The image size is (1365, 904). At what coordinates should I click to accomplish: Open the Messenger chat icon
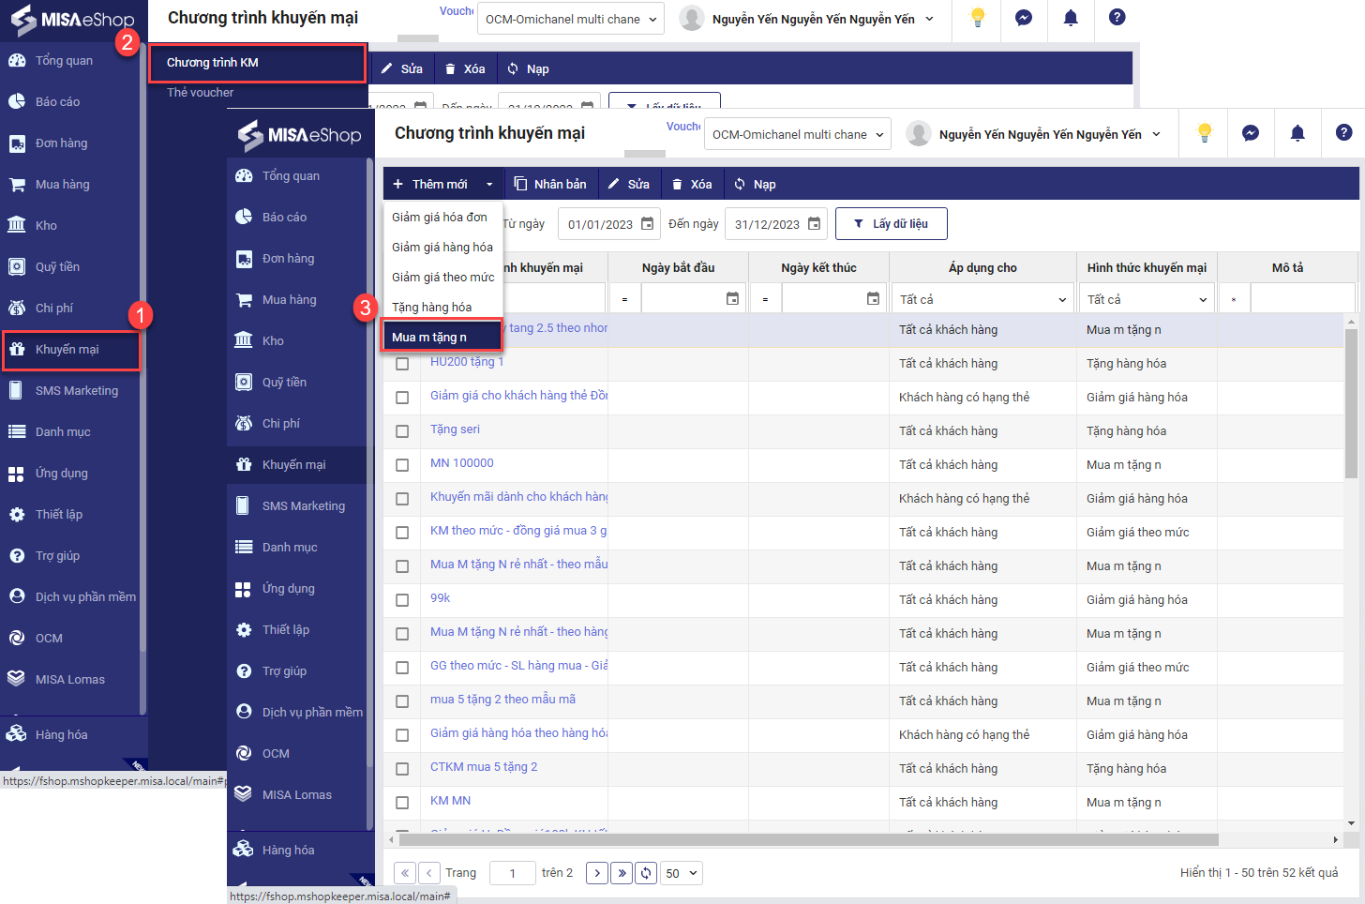[x=1251, y=133]
